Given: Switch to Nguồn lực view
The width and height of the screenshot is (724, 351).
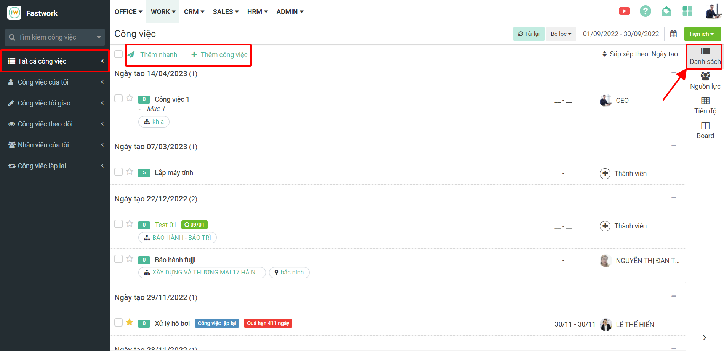Looking at the screenshot, I should coord(705,81).
